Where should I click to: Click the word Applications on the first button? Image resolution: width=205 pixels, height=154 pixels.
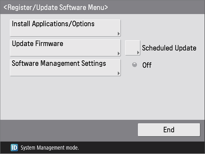coord(50,24)
